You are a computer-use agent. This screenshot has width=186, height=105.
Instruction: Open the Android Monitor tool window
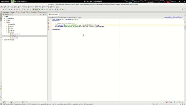[x=15, y=102]
